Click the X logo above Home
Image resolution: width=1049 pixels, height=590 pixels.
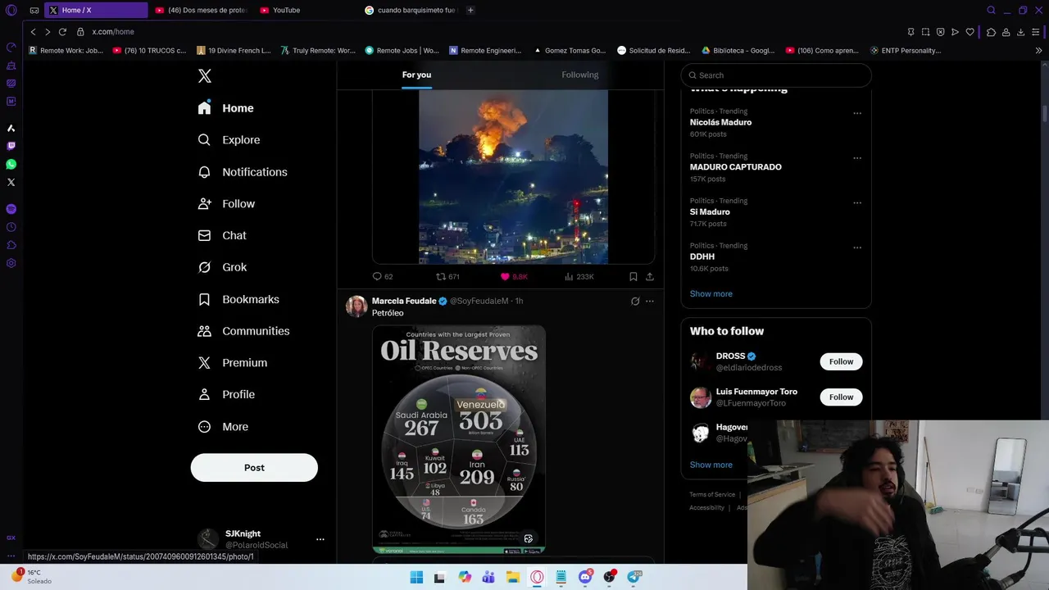point(205,76)
